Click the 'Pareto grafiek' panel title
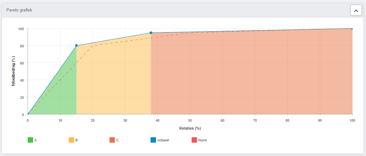 19,10
